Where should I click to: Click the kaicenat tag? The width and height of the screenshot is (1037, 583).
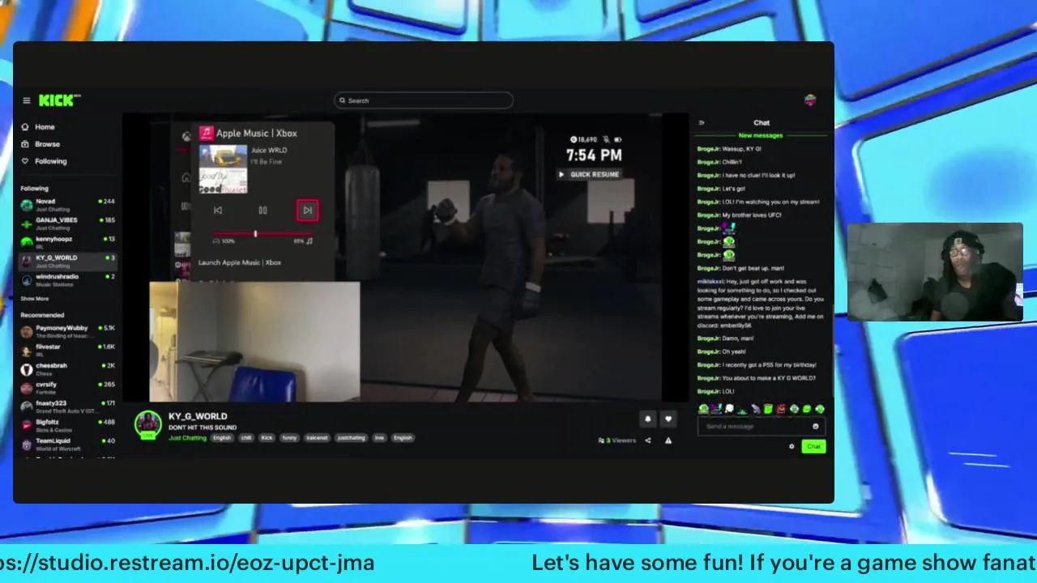317,438
